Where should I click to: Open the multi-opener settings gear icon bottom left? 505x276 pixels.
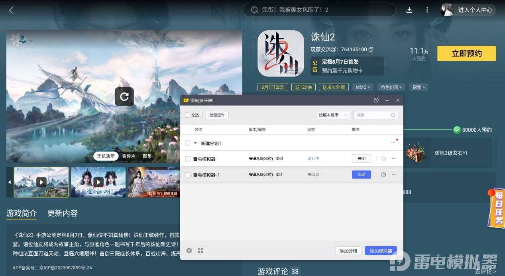[189, 251]
